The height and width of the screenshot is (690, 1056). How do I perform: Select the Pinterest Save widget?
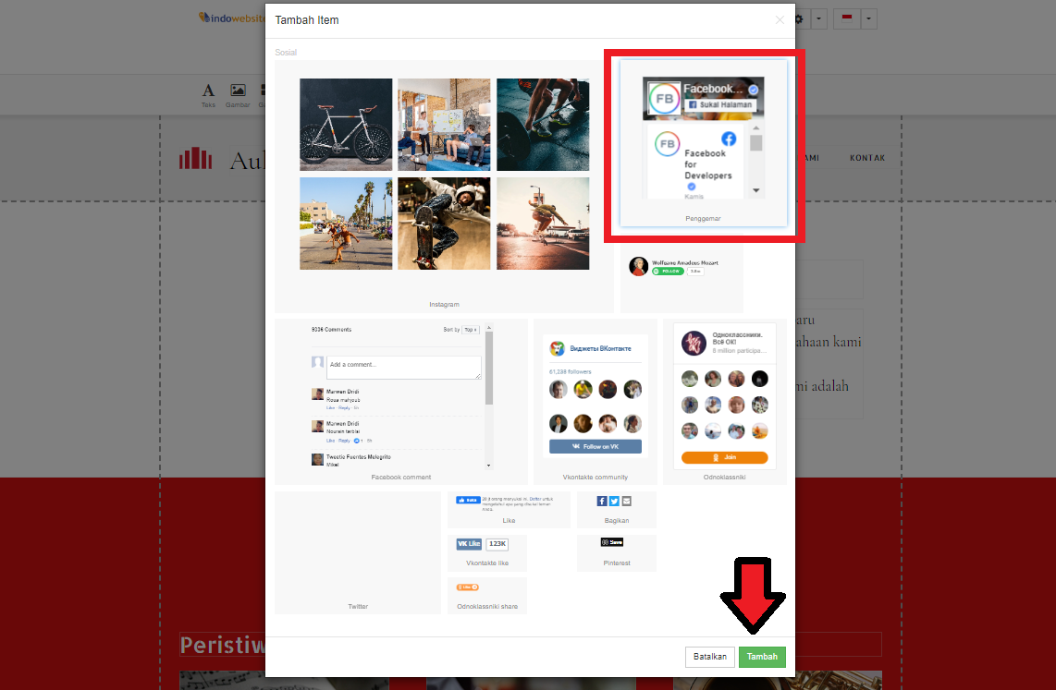[x=616, y=552]
